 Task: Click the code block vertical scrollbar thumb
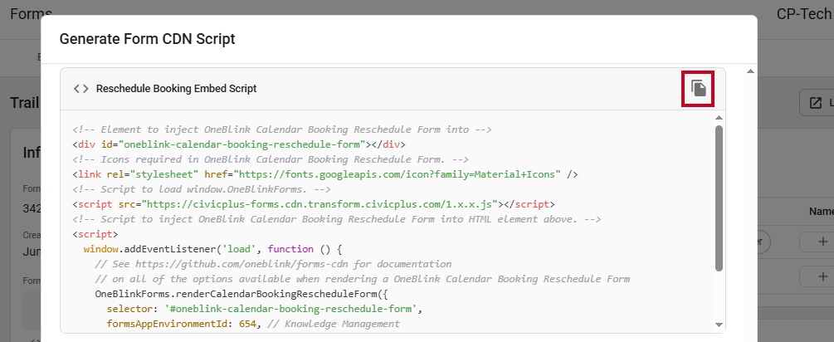coord(719,198)
